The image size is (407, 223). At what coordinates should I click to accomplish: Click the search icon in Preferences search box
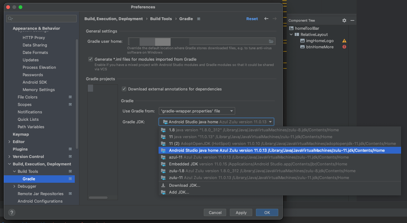pos(11,19)
